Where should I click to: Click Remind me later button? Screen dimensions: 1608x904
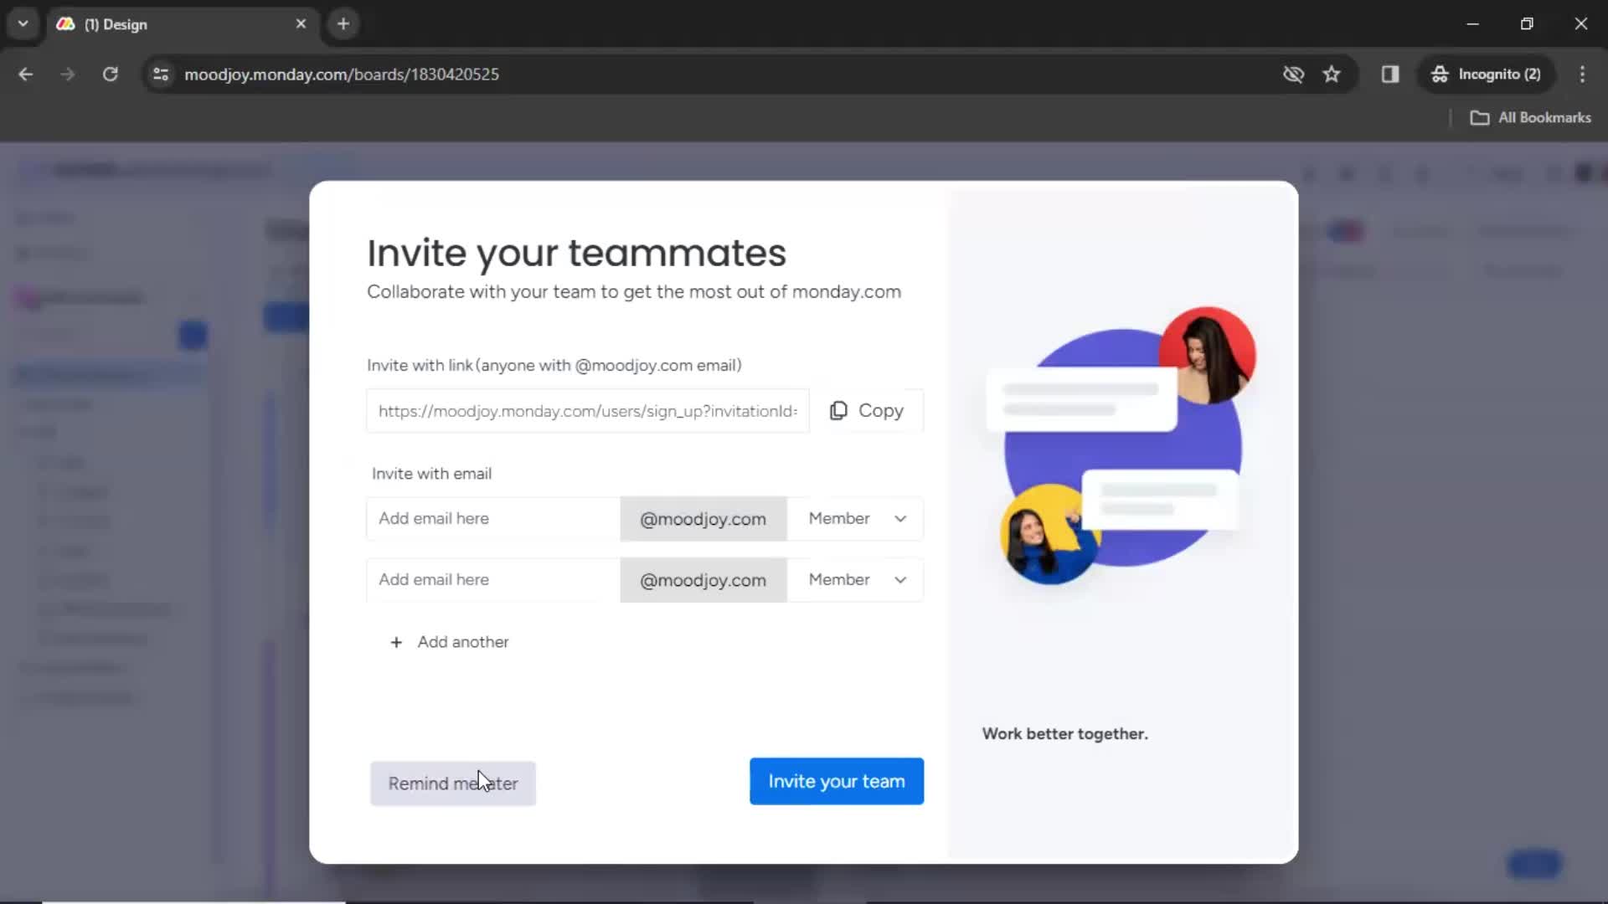click(x=451, y=783)
